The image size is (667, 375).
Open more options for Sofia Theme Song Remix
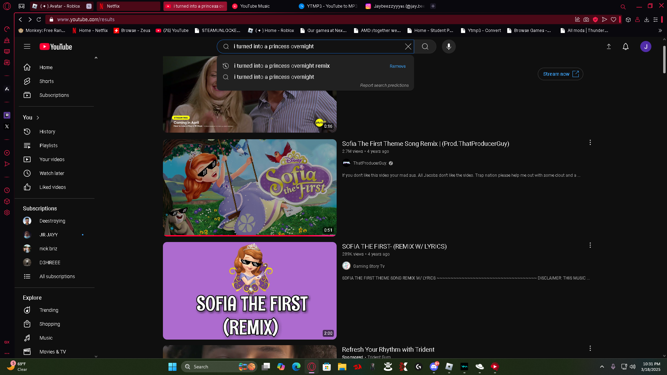(590, 143)
